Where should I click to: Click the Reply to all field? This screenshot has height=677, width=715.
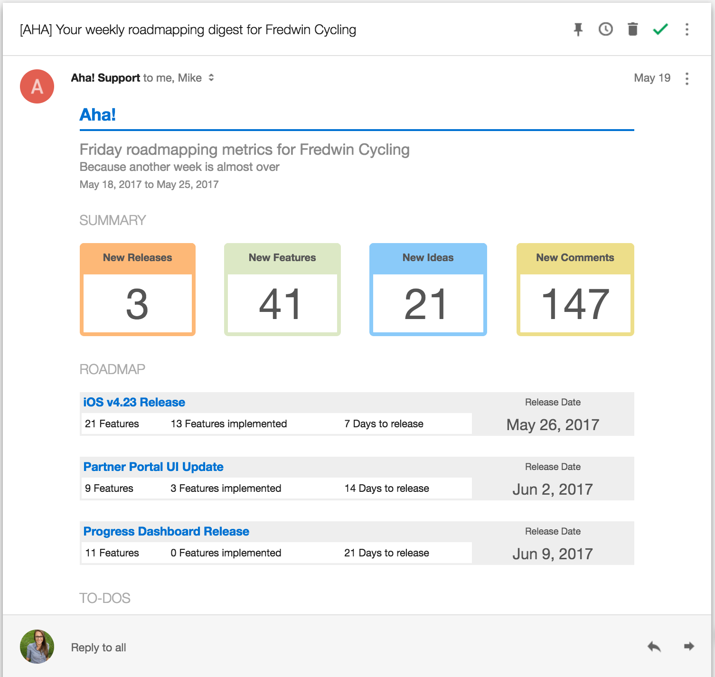[98, 648]
